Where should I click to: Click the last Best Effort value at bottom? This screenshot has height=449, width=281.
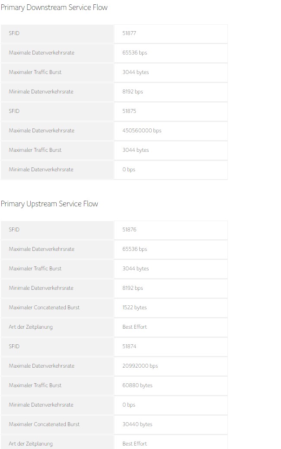[x=134, y=444]
